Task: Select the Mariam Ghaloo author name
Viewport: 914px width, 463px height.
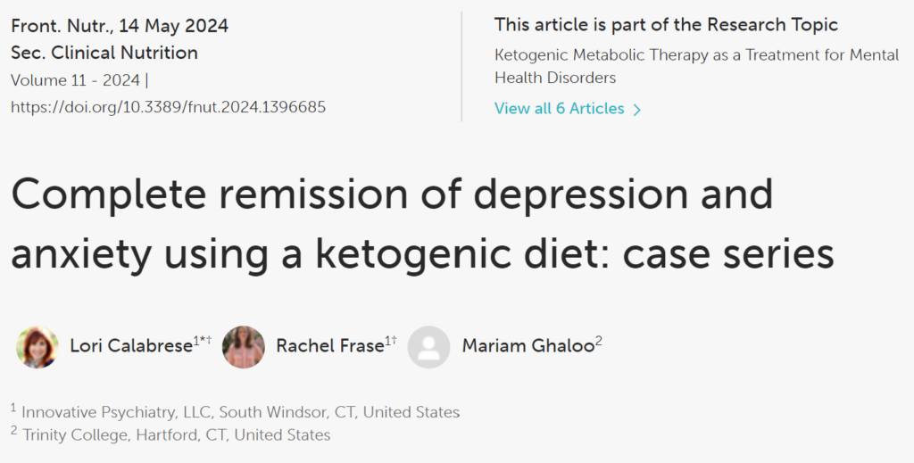Action: (x=528, y=346)
